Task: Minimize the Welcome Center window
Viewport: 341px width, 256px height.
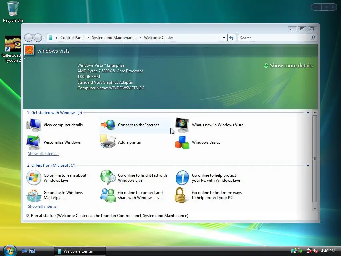Action: tap(292, 29)
